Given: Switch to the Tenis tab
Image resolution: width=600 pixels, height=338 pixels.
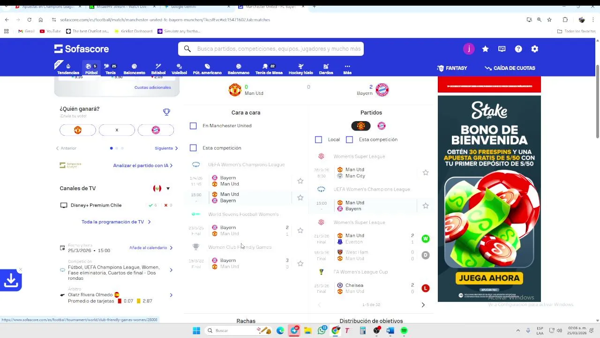Looking at the screenshot, I should (111, 69).
